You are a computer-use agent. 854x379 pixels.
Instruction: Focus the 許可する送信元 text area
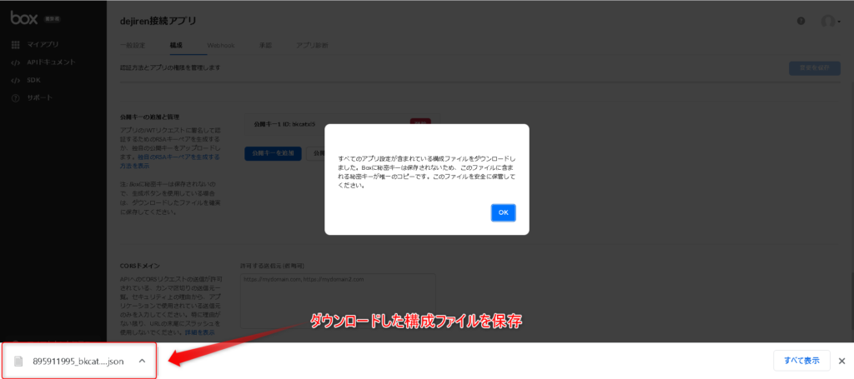coord(338,300)
